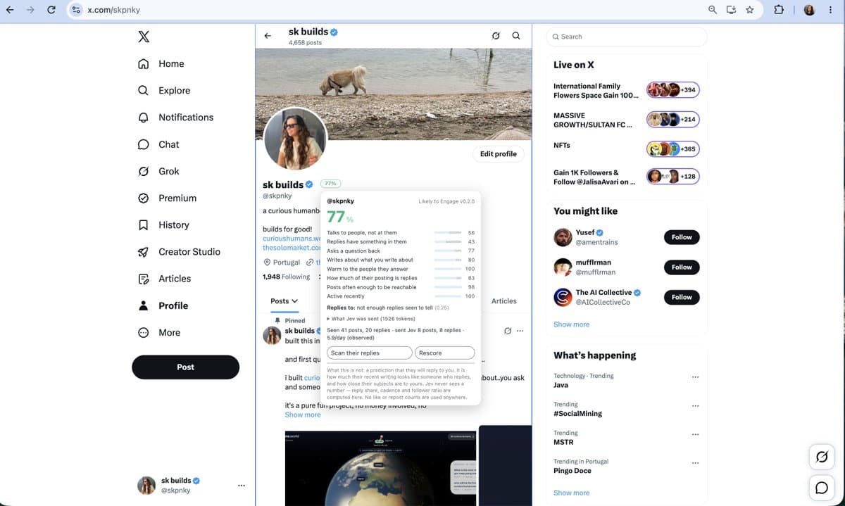845x506 pixels.
Task: Follow Yusef
Action: 682,237
